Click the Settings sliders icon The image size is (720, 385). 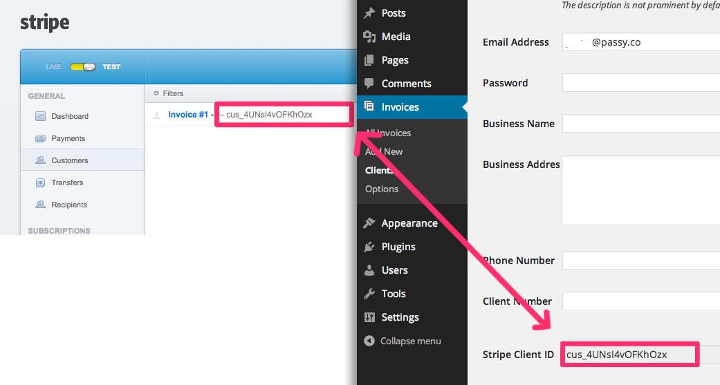pos(369,317)
